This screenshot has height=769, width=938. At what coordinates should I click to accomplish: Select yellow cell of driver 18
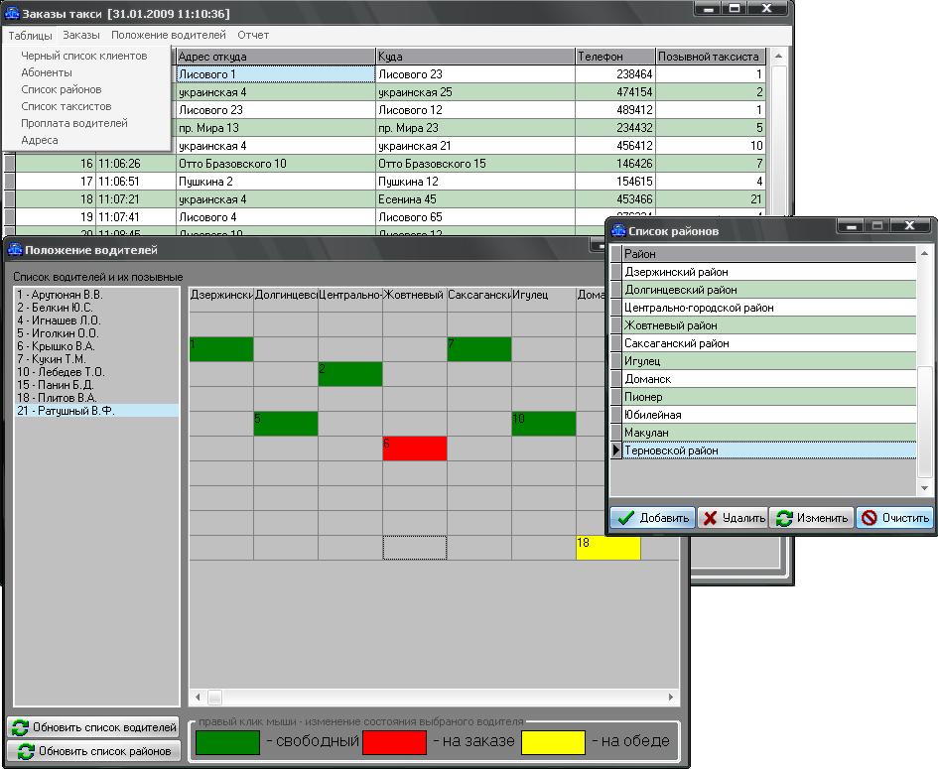pos(608,548)
